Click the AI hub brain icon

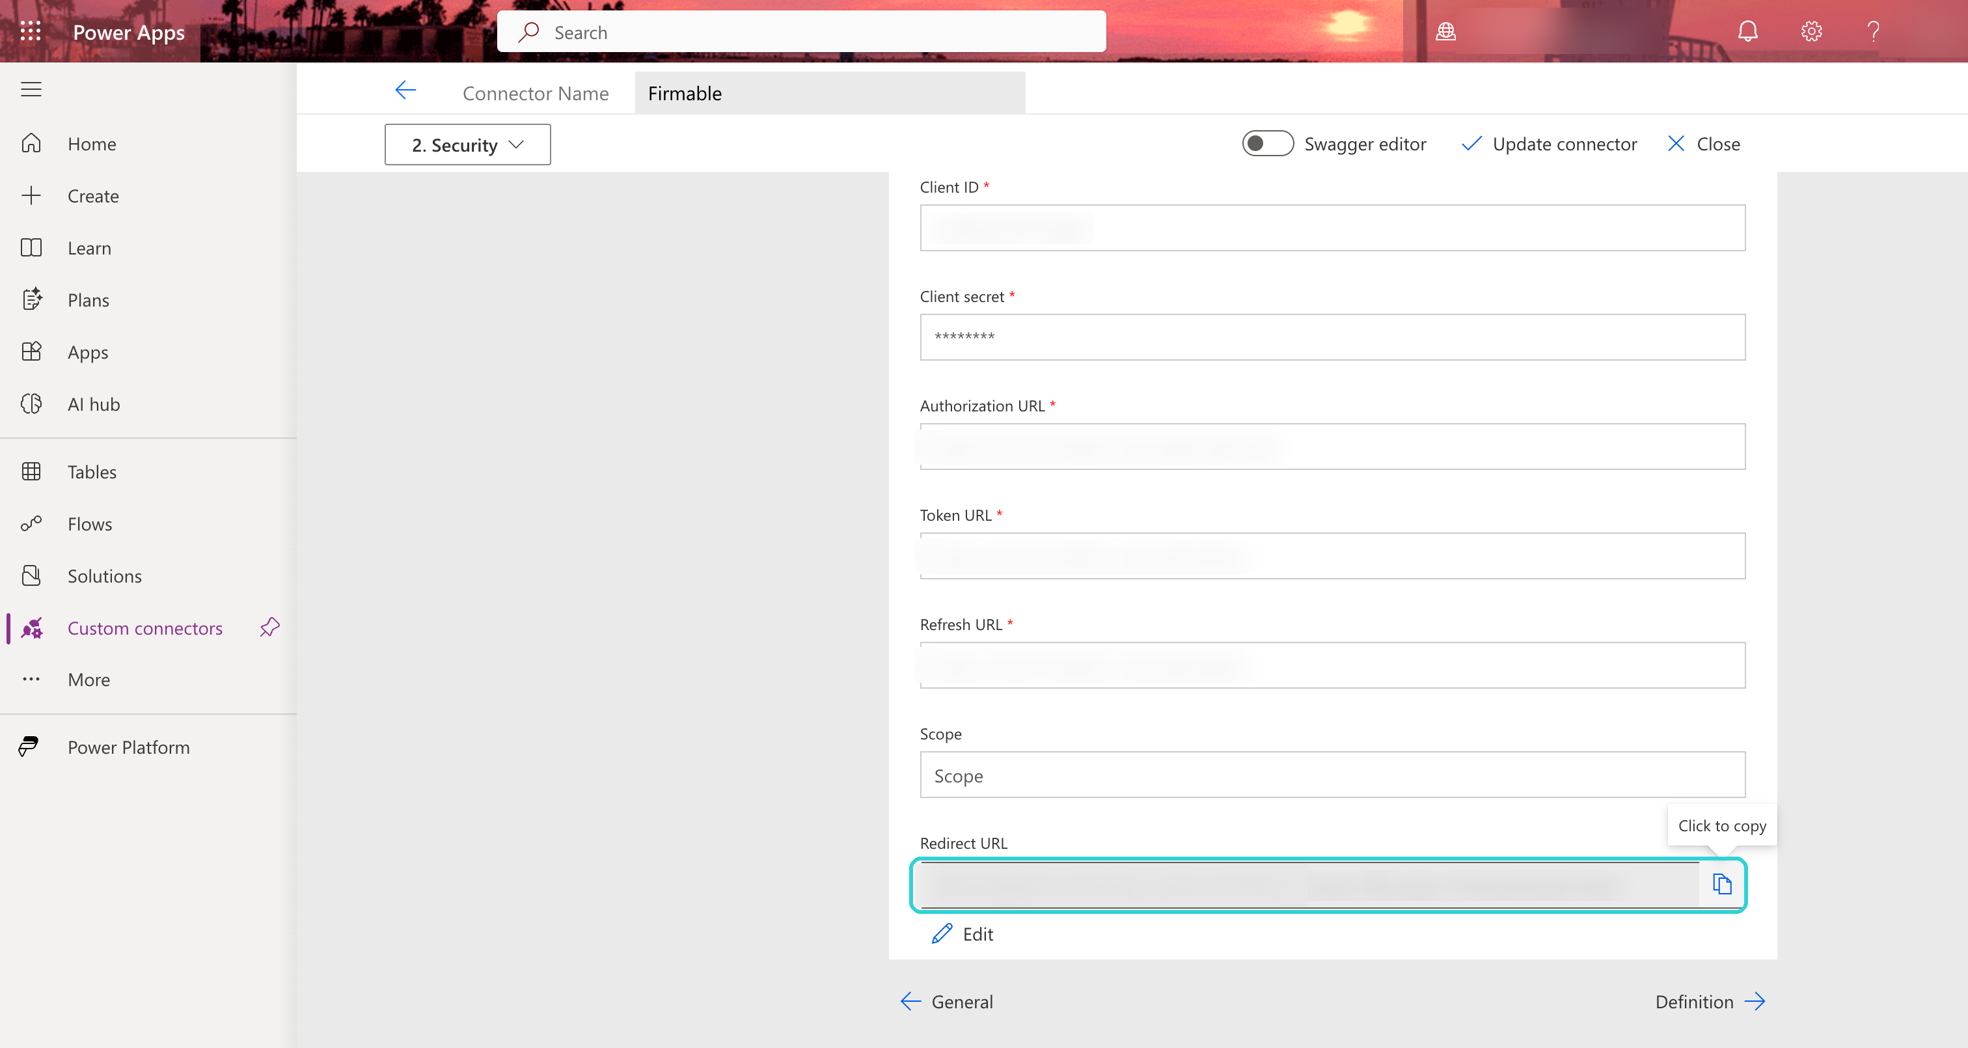(31, 403)
